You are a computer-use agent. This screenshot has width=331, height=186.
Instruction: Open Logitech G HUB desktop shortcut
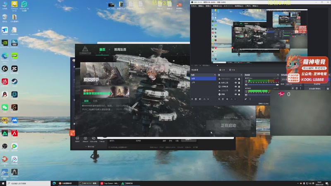coord(5,69)
